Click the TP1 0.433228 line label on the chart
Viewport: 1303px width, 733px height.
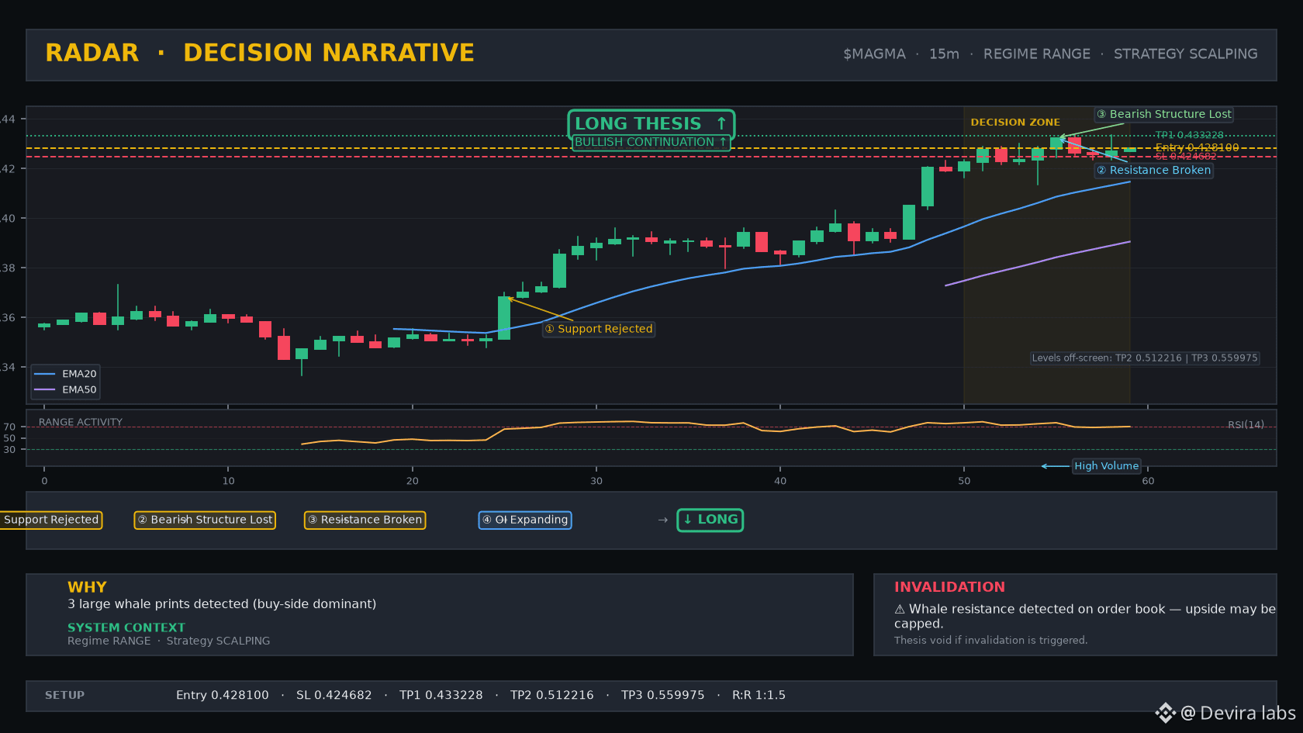1189,135
